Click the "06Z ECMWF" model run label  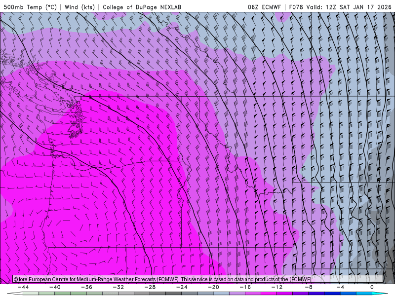[264, 7]
